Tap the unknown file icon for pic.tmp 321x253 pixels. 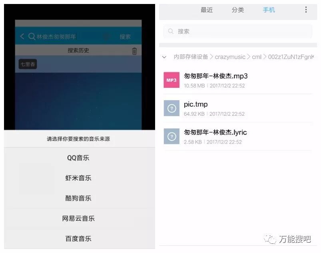point(171,108)
